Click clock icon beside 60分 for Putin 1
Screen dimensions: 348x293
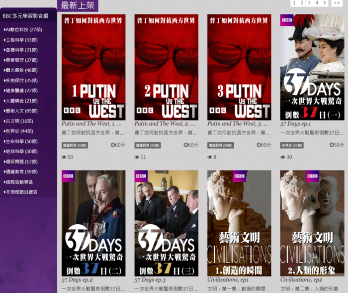(x=113, y=145)
